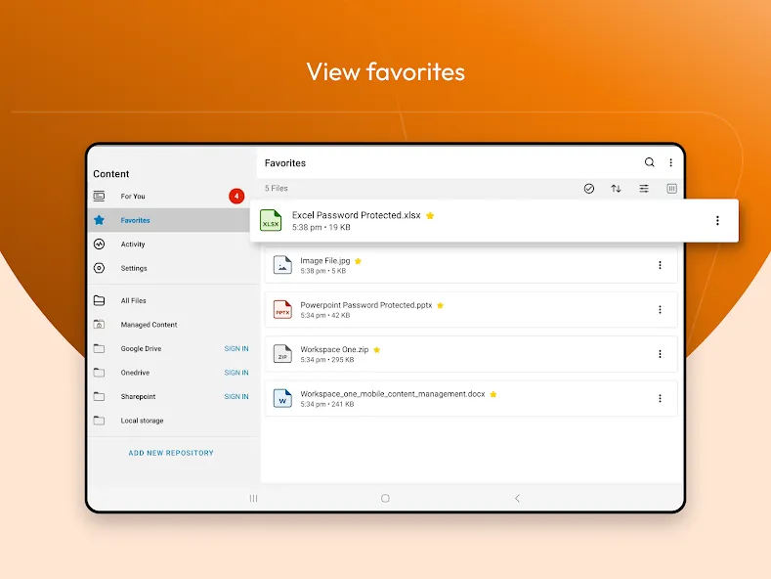The image size is (771, 579).
Task: Open options for Powerpoint Password Protected.pptx
Action: (660, 310)
